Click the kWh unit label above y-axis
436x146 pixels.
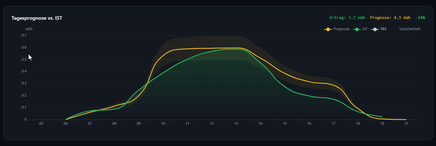click(x=29, y=29)
